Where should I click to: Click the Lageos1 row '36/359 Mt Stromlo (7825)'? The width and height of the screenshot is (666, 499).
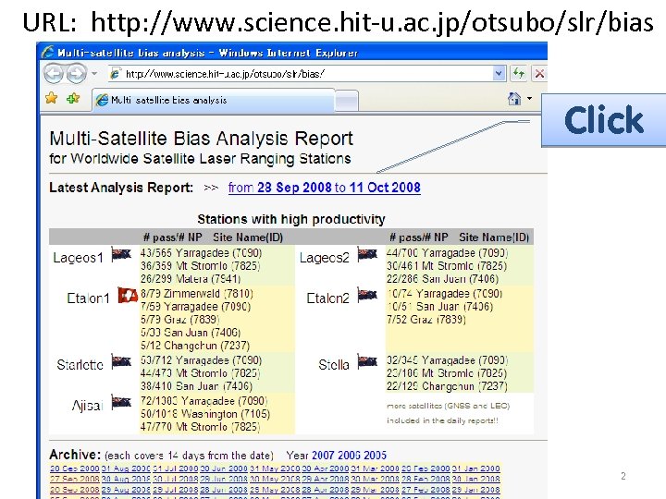200,266
